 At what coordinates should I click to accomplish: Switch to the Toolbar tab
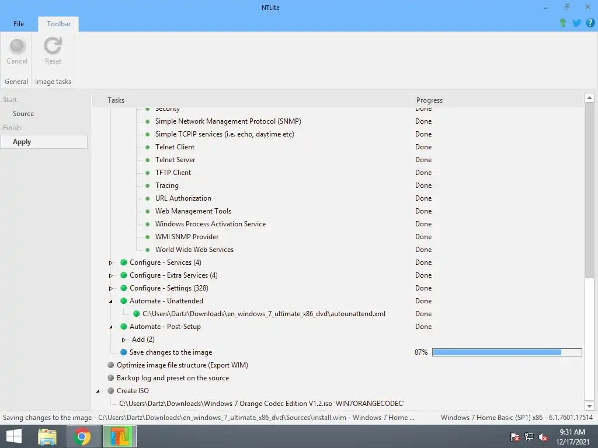pyautogui.click(x=59, y=23)
